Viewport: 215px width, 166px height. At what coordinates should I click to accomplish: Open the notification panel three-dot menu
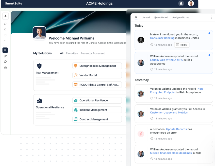pyautogui.click(x=211, y=17)
